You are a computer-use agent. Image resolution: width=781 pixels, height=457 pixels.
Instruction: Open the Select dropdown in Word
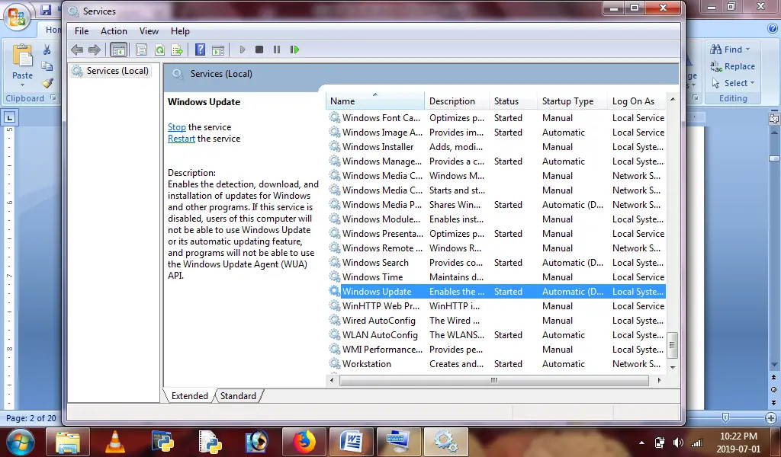[x=733, y=83]
